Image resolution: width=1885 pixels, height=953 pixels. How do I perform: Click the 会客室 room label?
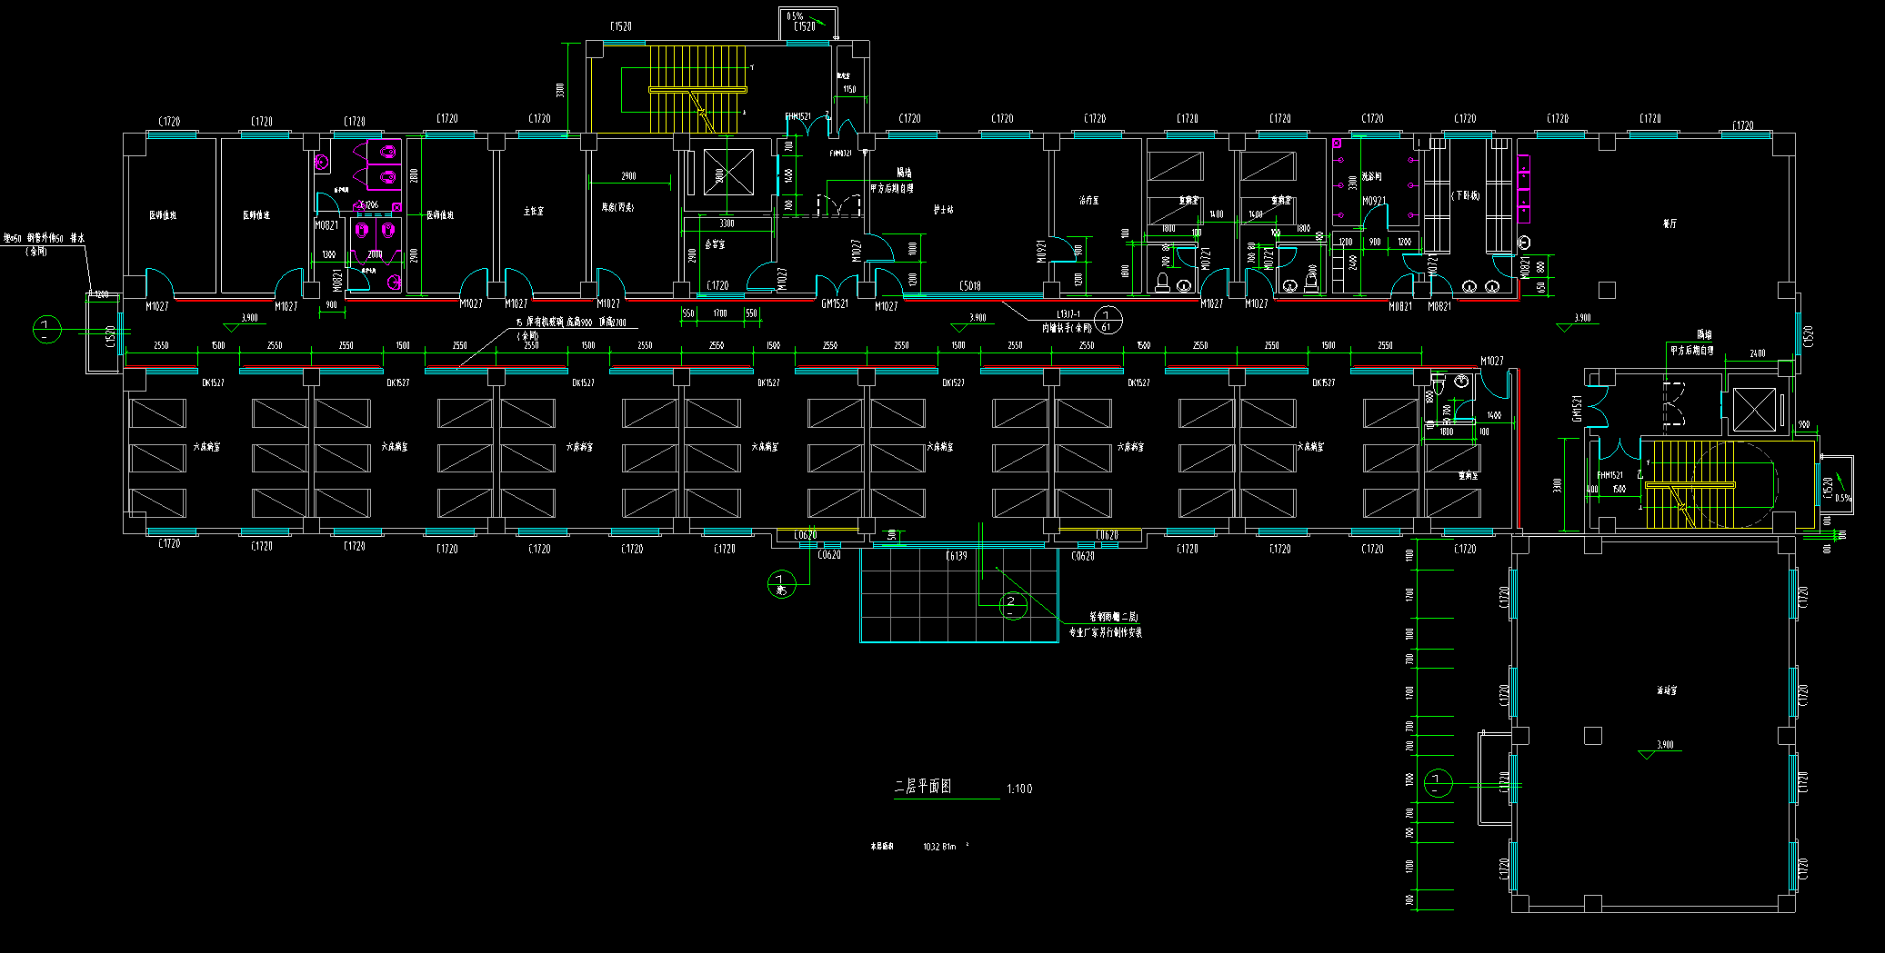(715, 244)
